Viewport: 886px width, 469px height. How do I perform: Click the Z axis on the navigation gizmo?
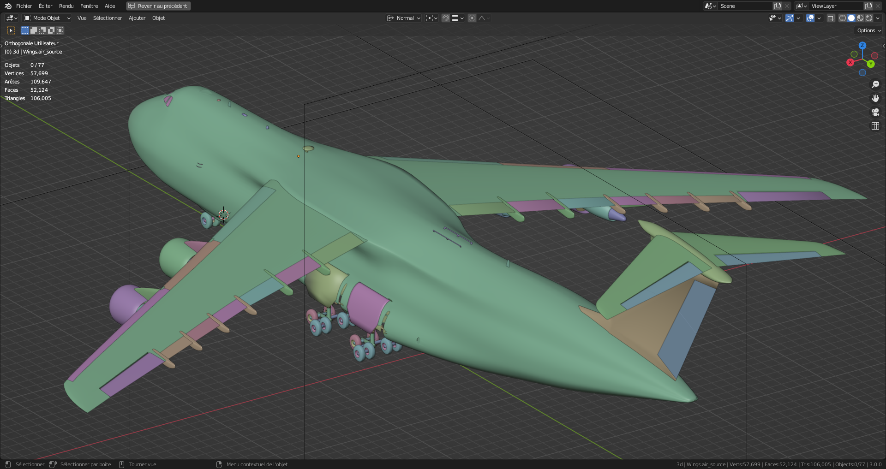pyautogui.click(x=862, y=45)
